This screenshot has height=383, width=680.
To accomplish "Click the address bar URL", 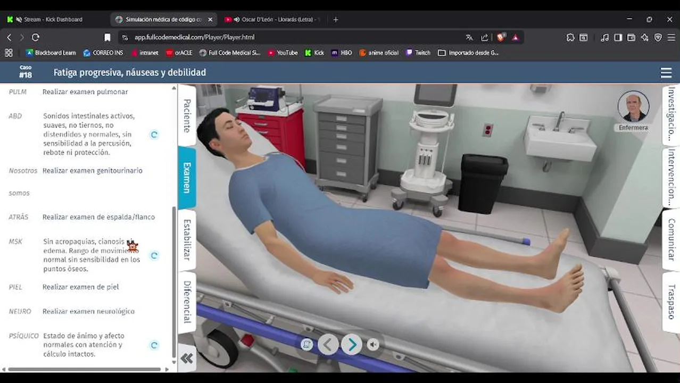I will [x=194, y=37].
